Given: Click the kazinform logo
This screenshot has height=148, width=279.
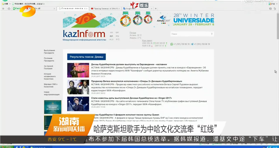Looking at the screenshot, I should pyautogui.click(x=84, y=34).
